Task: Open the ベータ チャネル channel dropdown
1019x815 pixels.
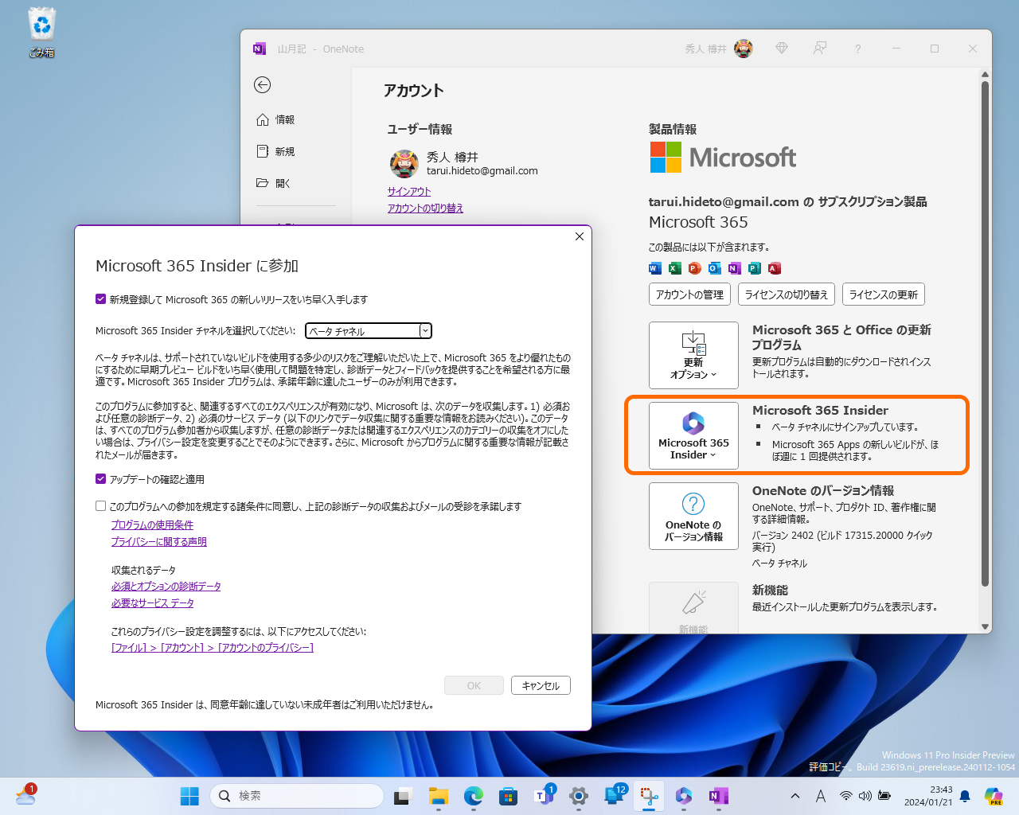Action: tap(425, 330)
